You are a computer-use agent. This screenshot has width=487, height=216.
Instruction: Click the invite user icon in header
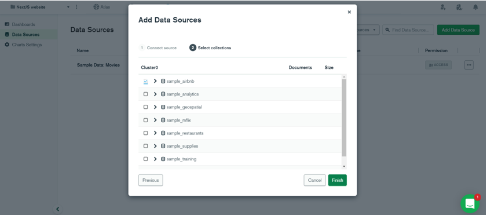(444, 7)
